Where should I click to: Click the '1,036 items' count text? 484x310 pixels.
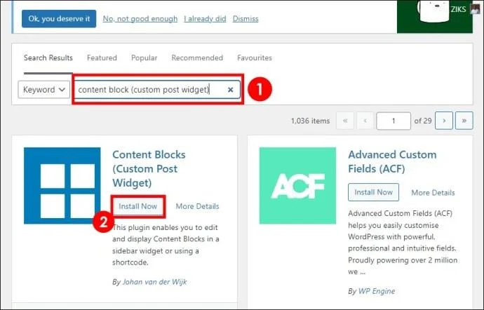coord(310,121)
